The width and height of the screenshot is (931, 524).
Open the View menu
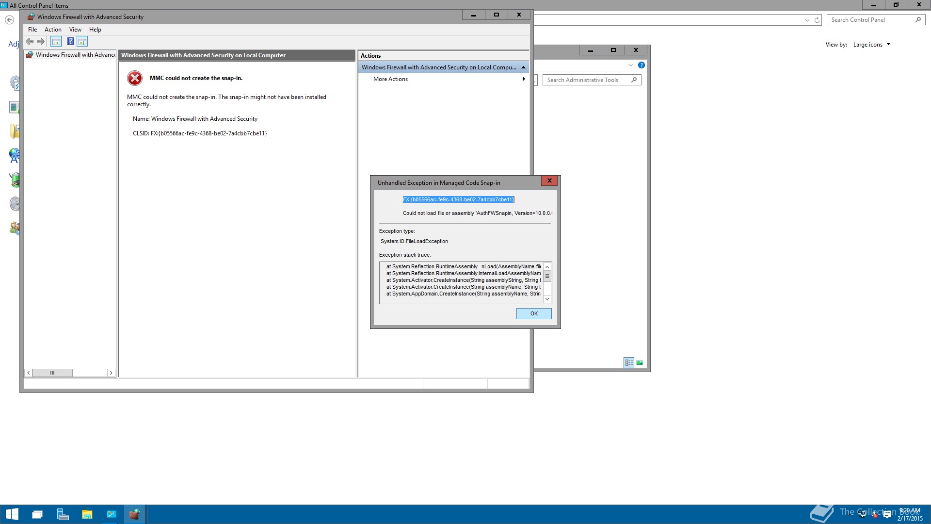point(75,30)
